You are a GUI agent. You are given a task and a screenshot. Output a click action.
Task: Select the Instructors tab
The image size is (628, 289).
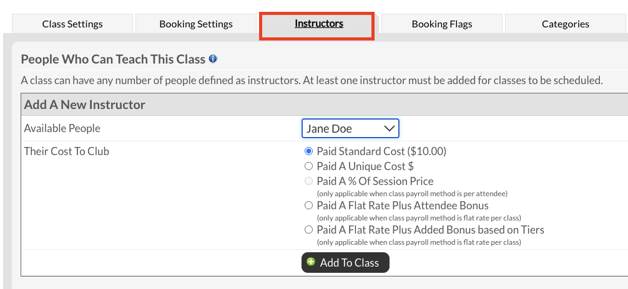[x=319, y=24]
